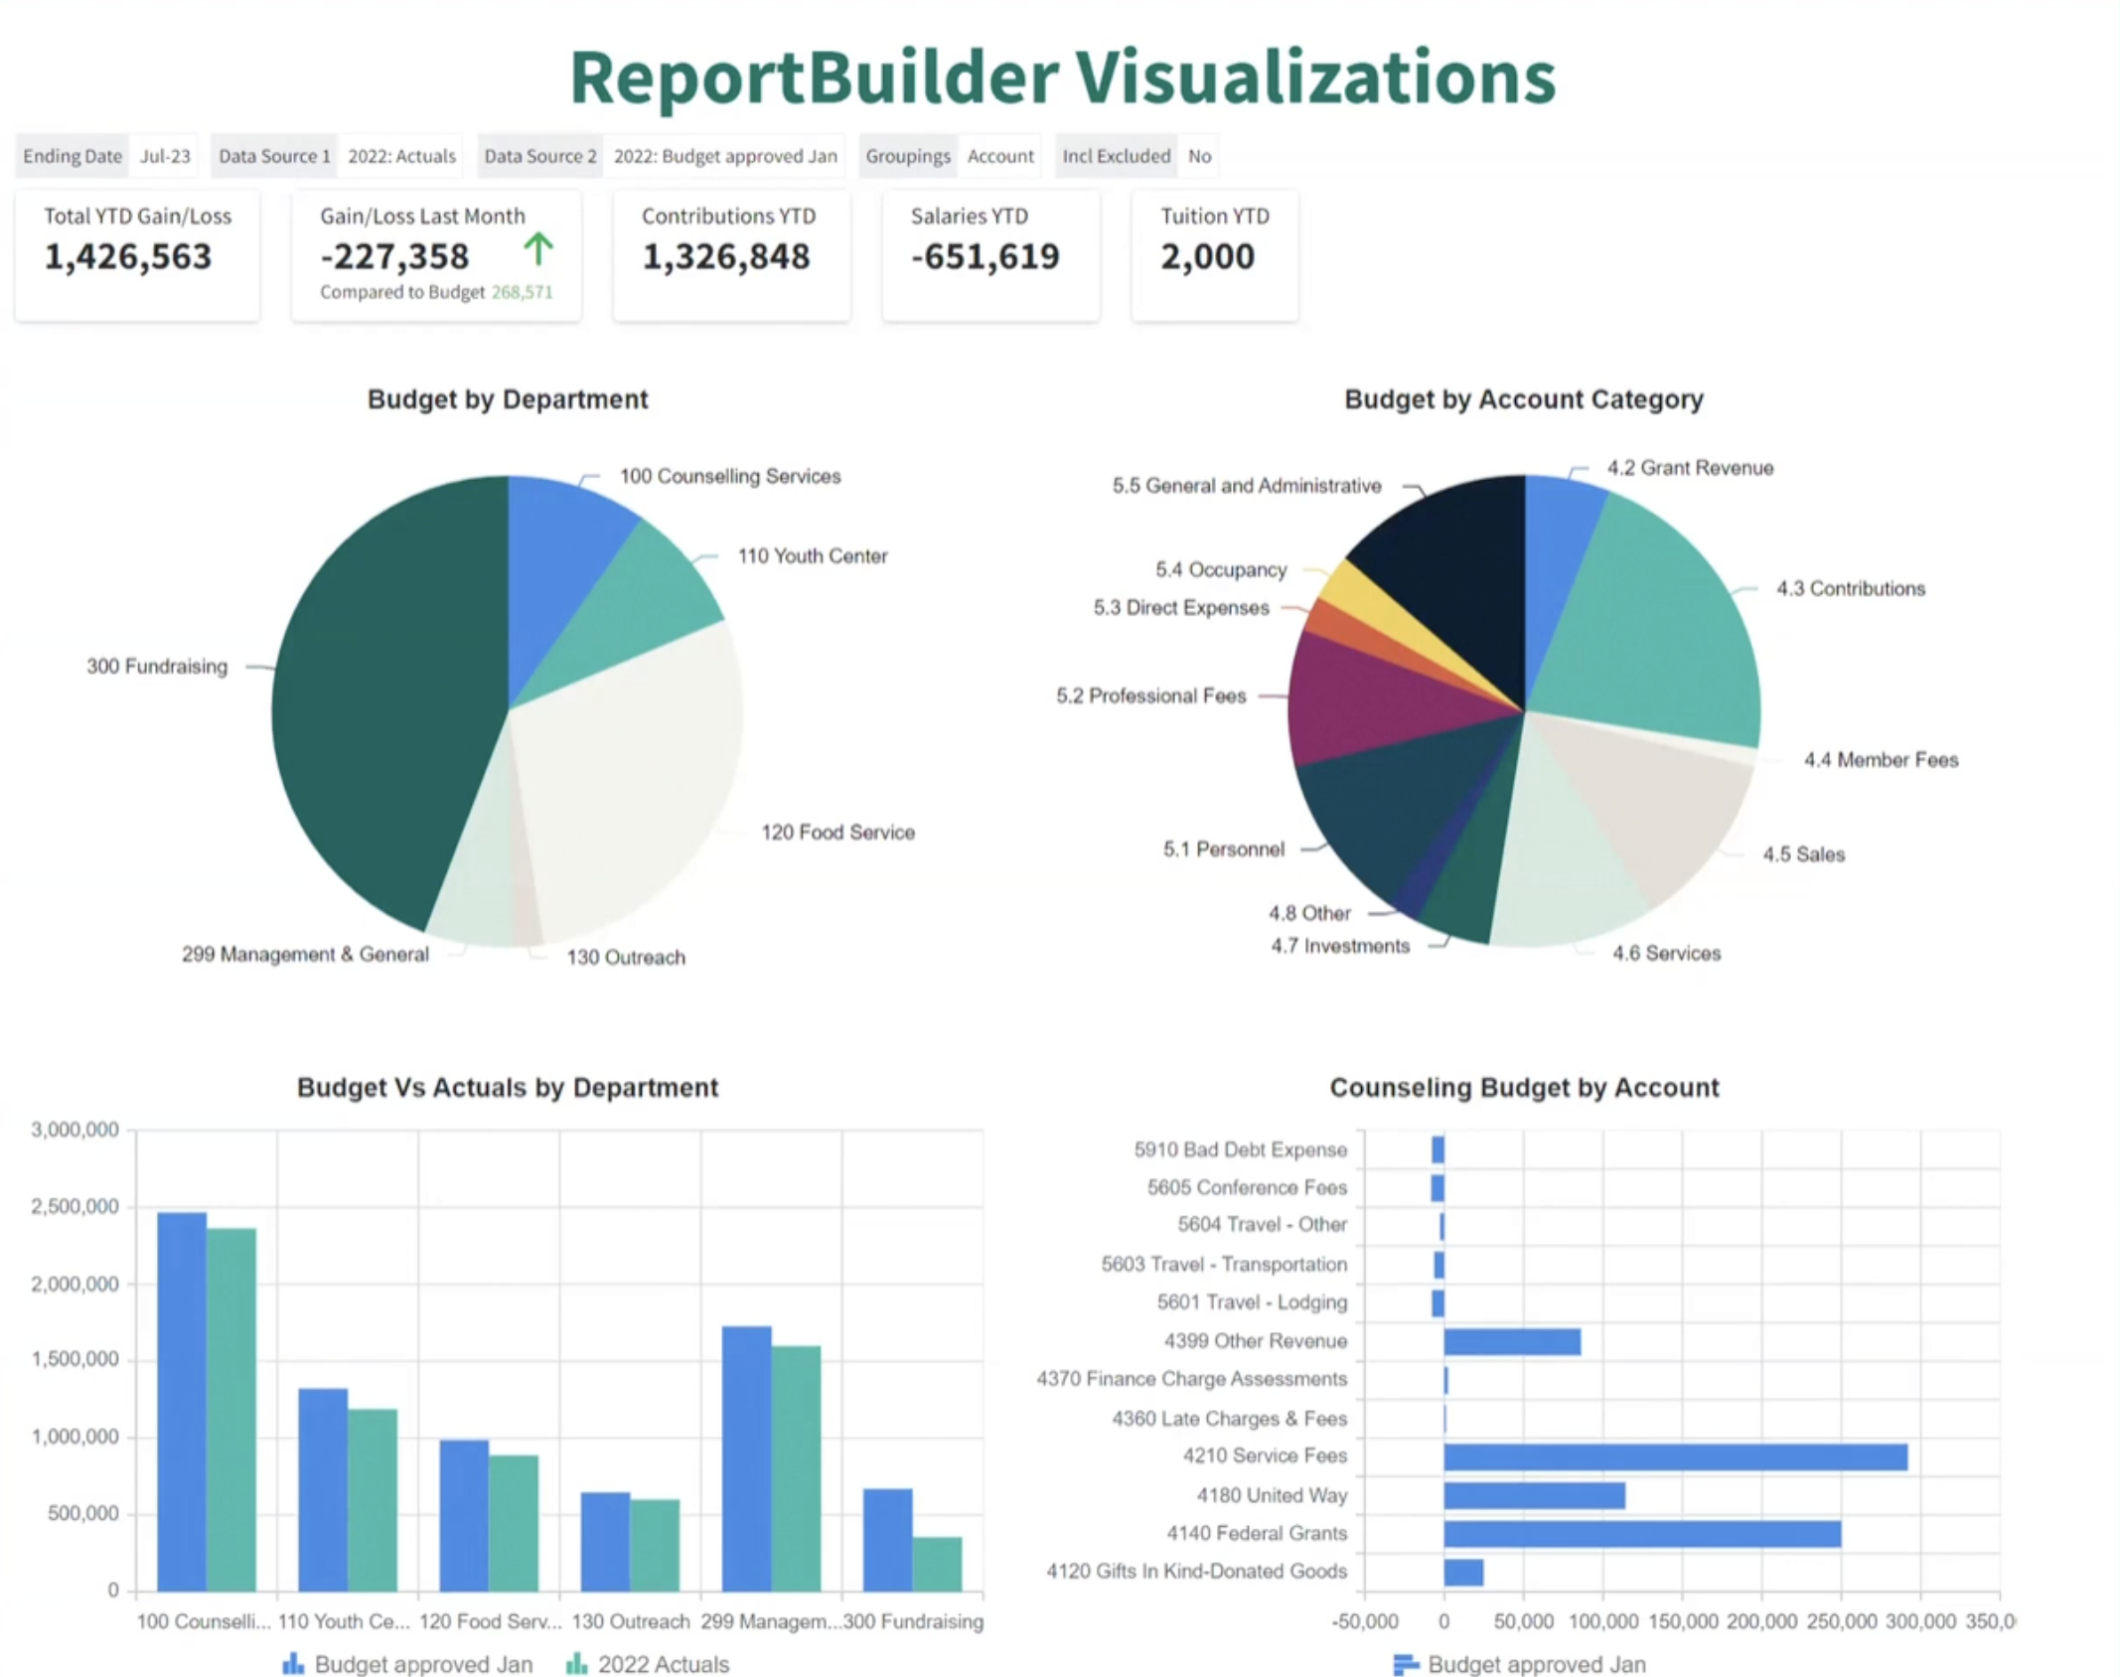
Task: Open Data Source 1 2022: Actuals selector
Action: point(337,156)
